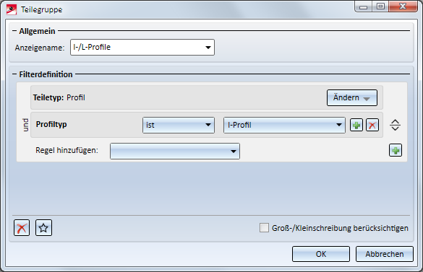
Task: Add new rule with lower green plus
Action: [x=396, y=150]
